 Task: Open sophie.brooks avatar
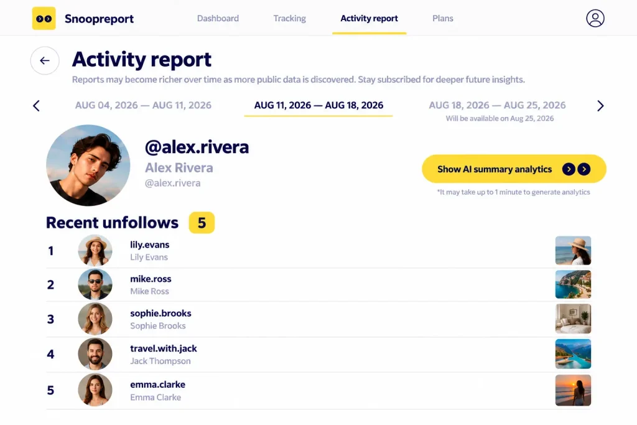95,319
